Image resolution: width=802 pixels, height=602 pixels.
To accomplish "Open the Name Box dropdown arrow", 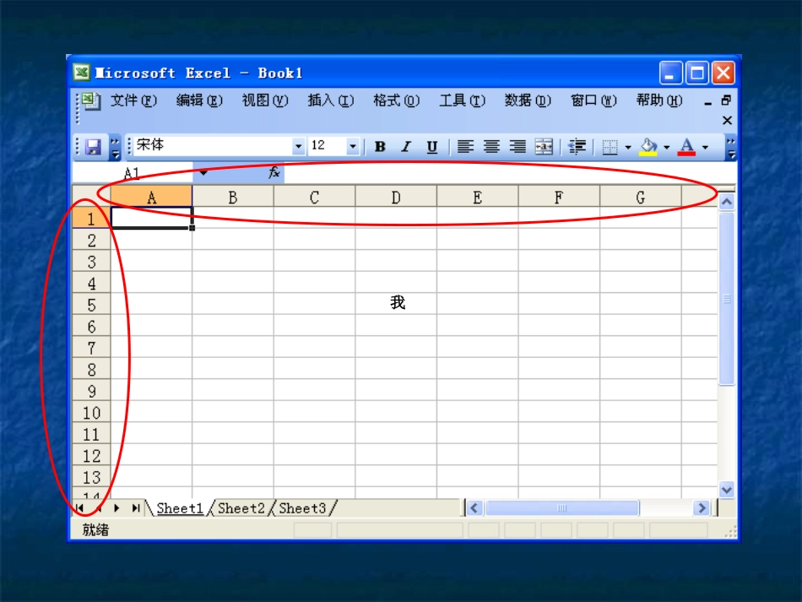I will tap(203, 173).
